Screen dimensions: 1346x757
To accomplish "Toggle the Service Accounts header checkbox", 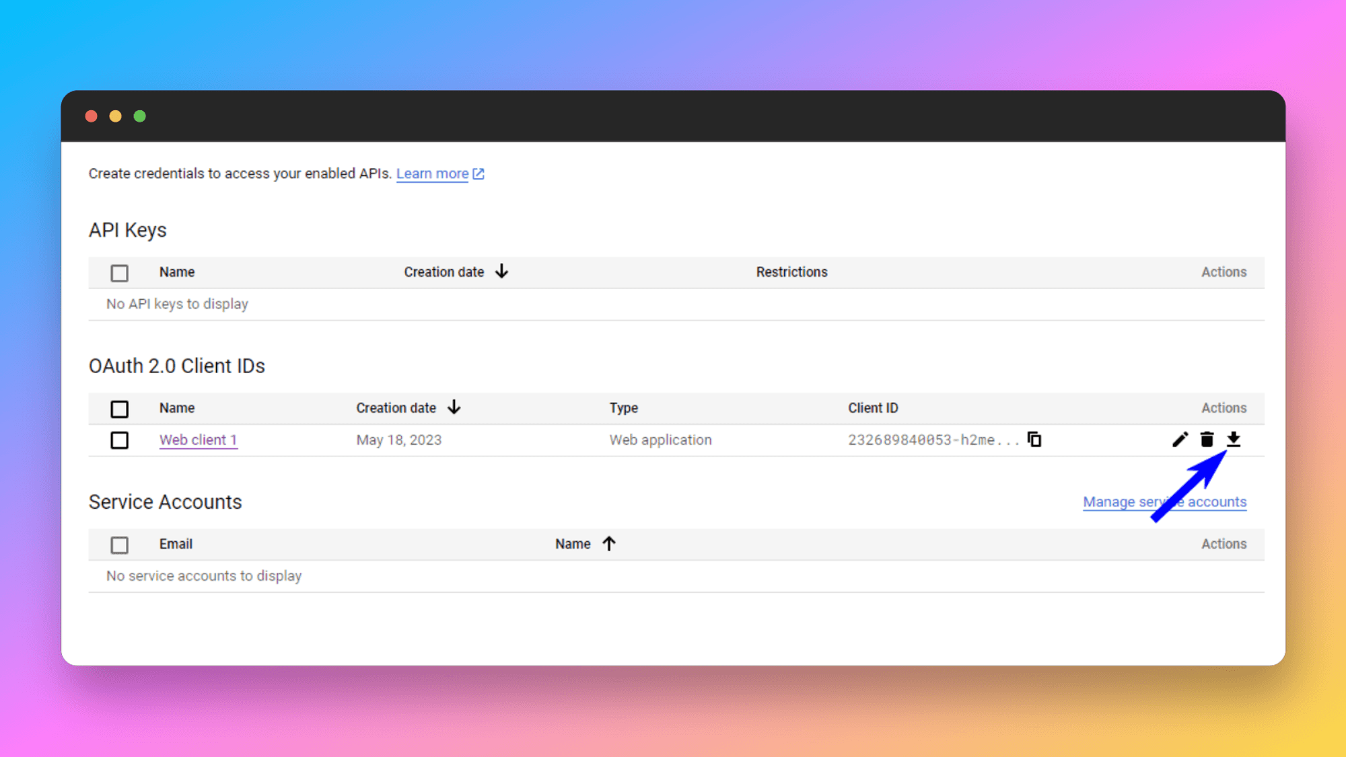I will click(x=120, y=544).
